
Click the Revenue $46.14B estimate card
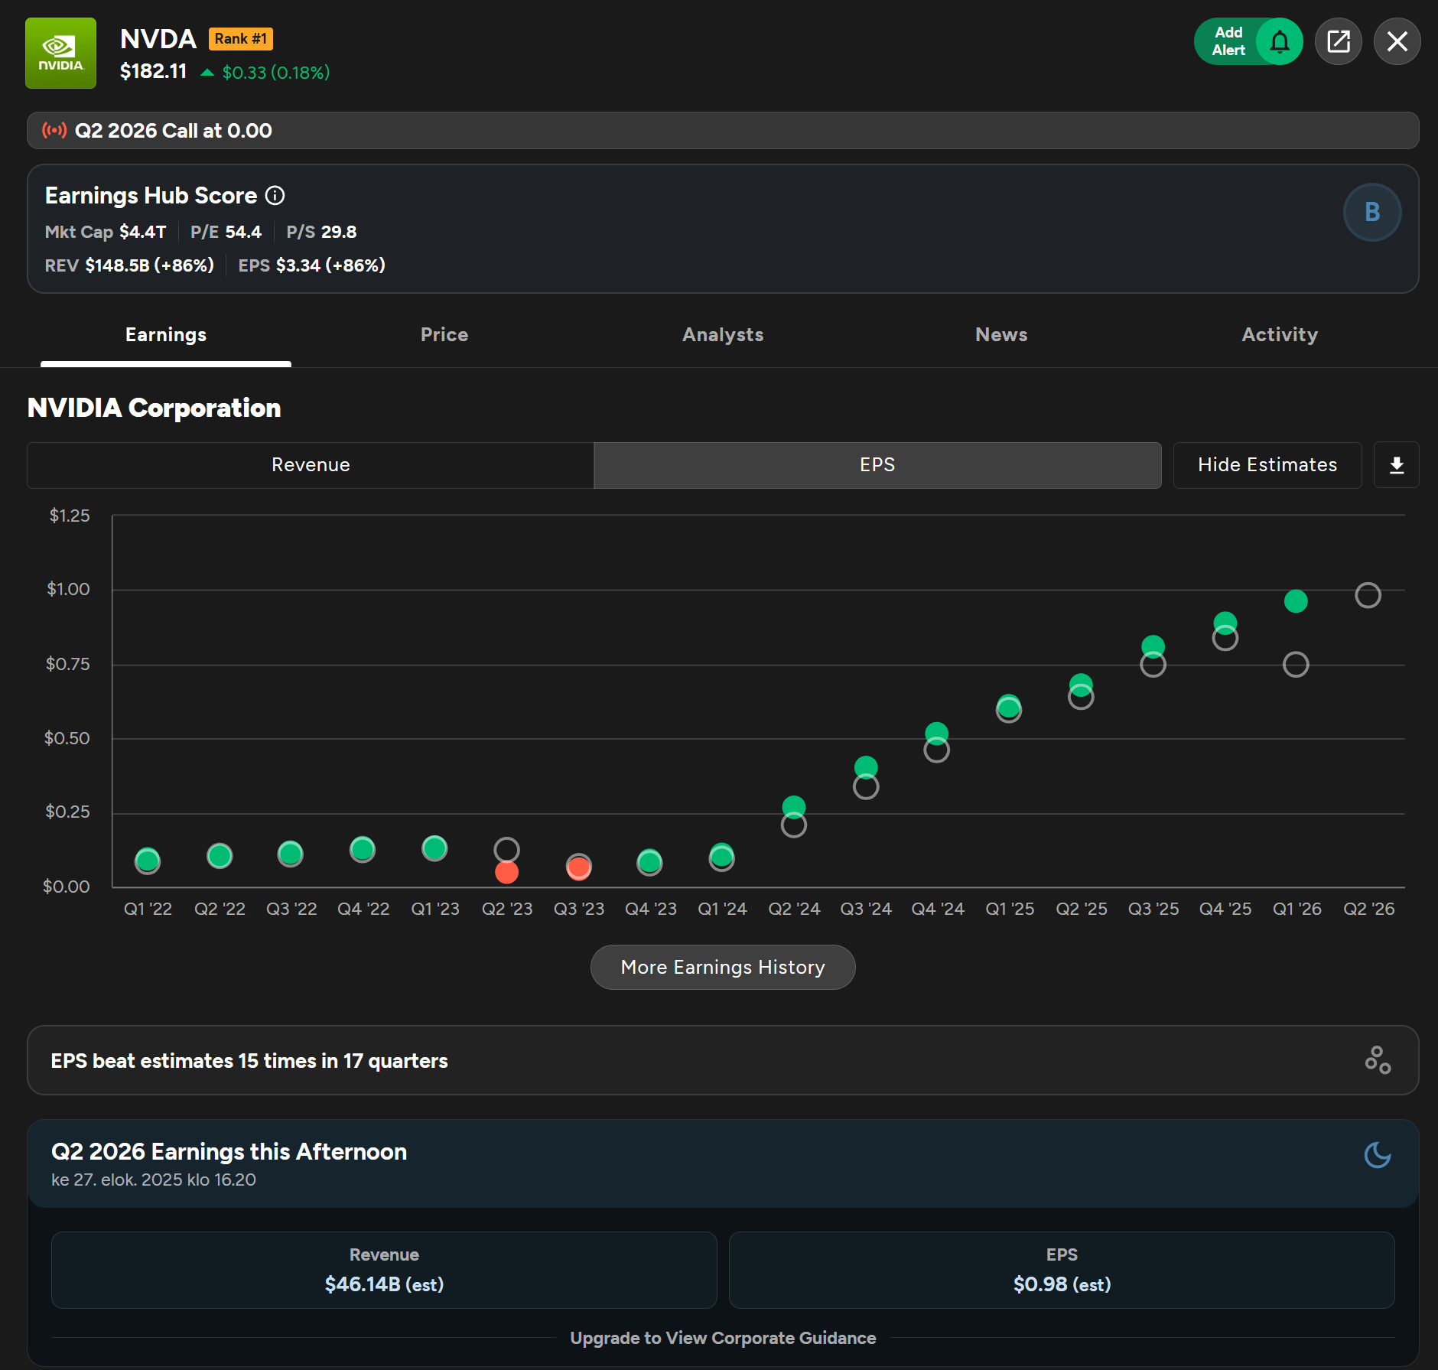tap(384, 1270)
